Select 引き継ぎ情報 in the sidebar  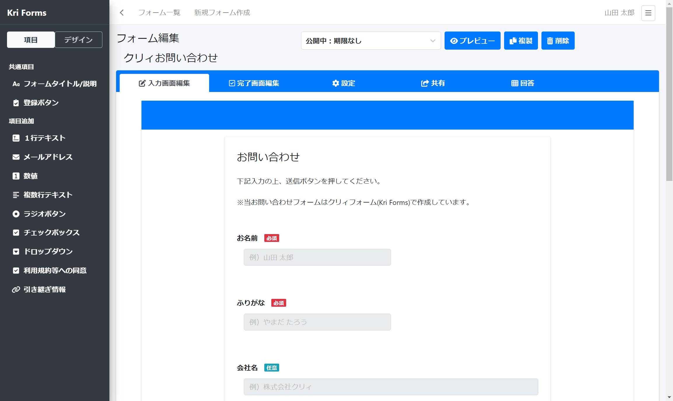pos(44,290)
